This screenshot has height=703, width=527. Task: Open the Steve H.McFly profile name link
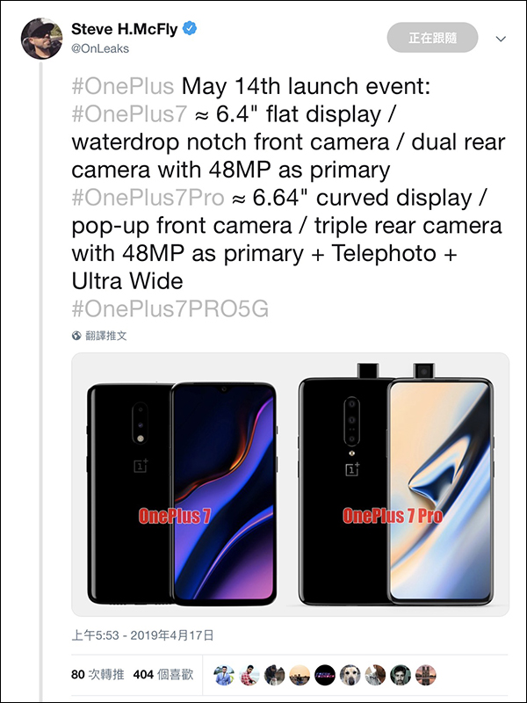123,29
